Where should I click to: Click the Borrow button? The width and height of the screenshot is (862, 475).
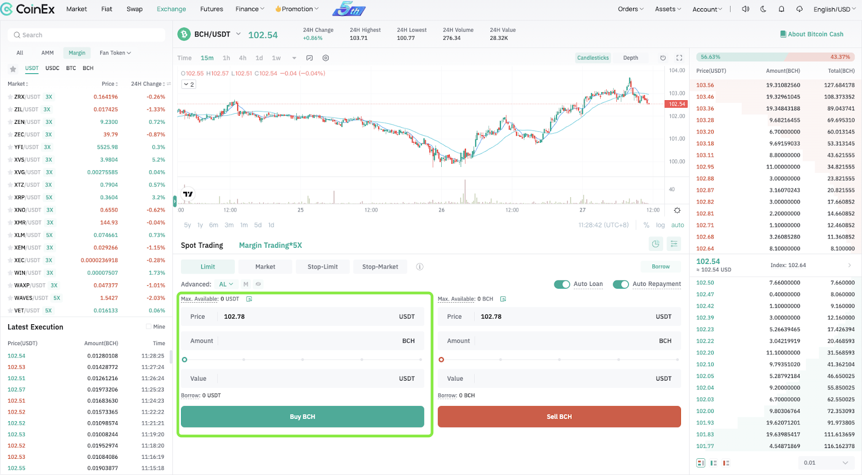tap(661, 267)
